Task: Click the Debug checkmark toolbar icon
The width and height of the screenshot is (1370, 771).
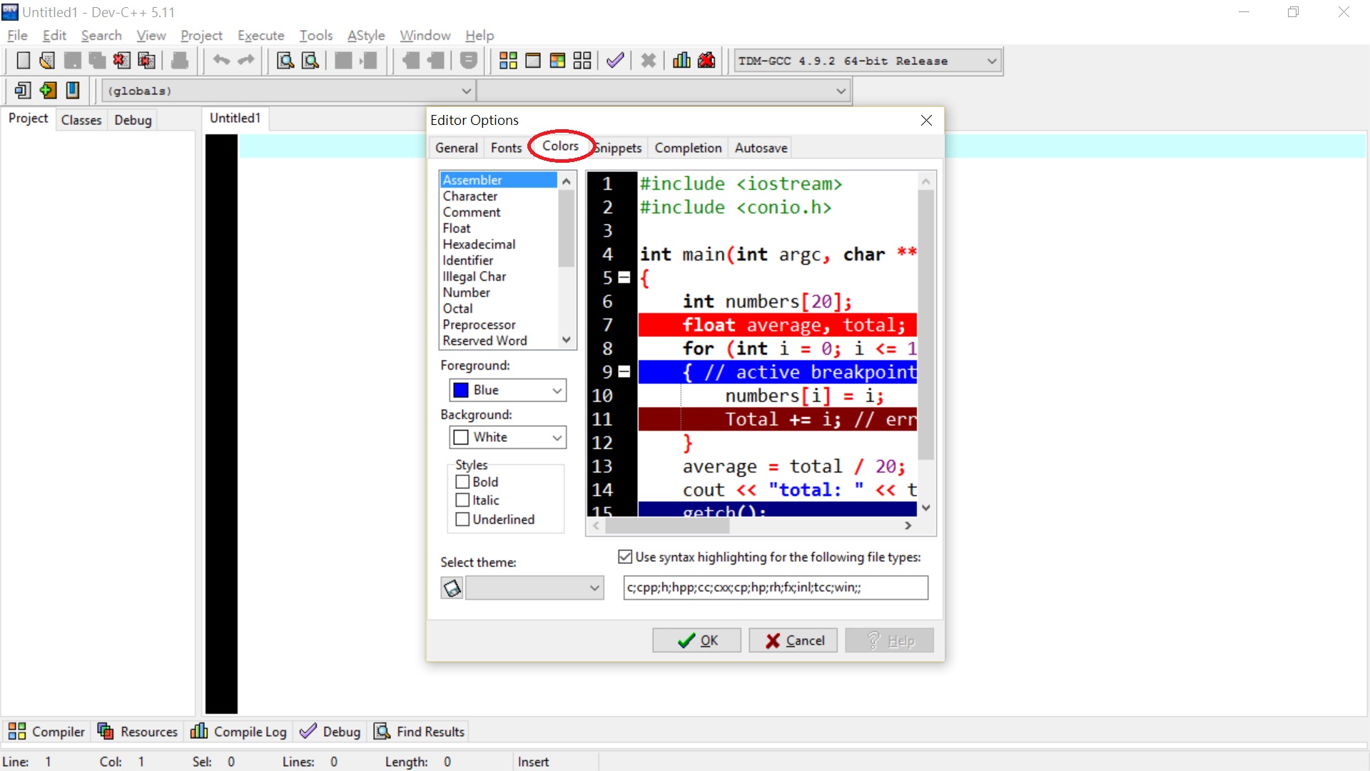Action: [615, 61]
